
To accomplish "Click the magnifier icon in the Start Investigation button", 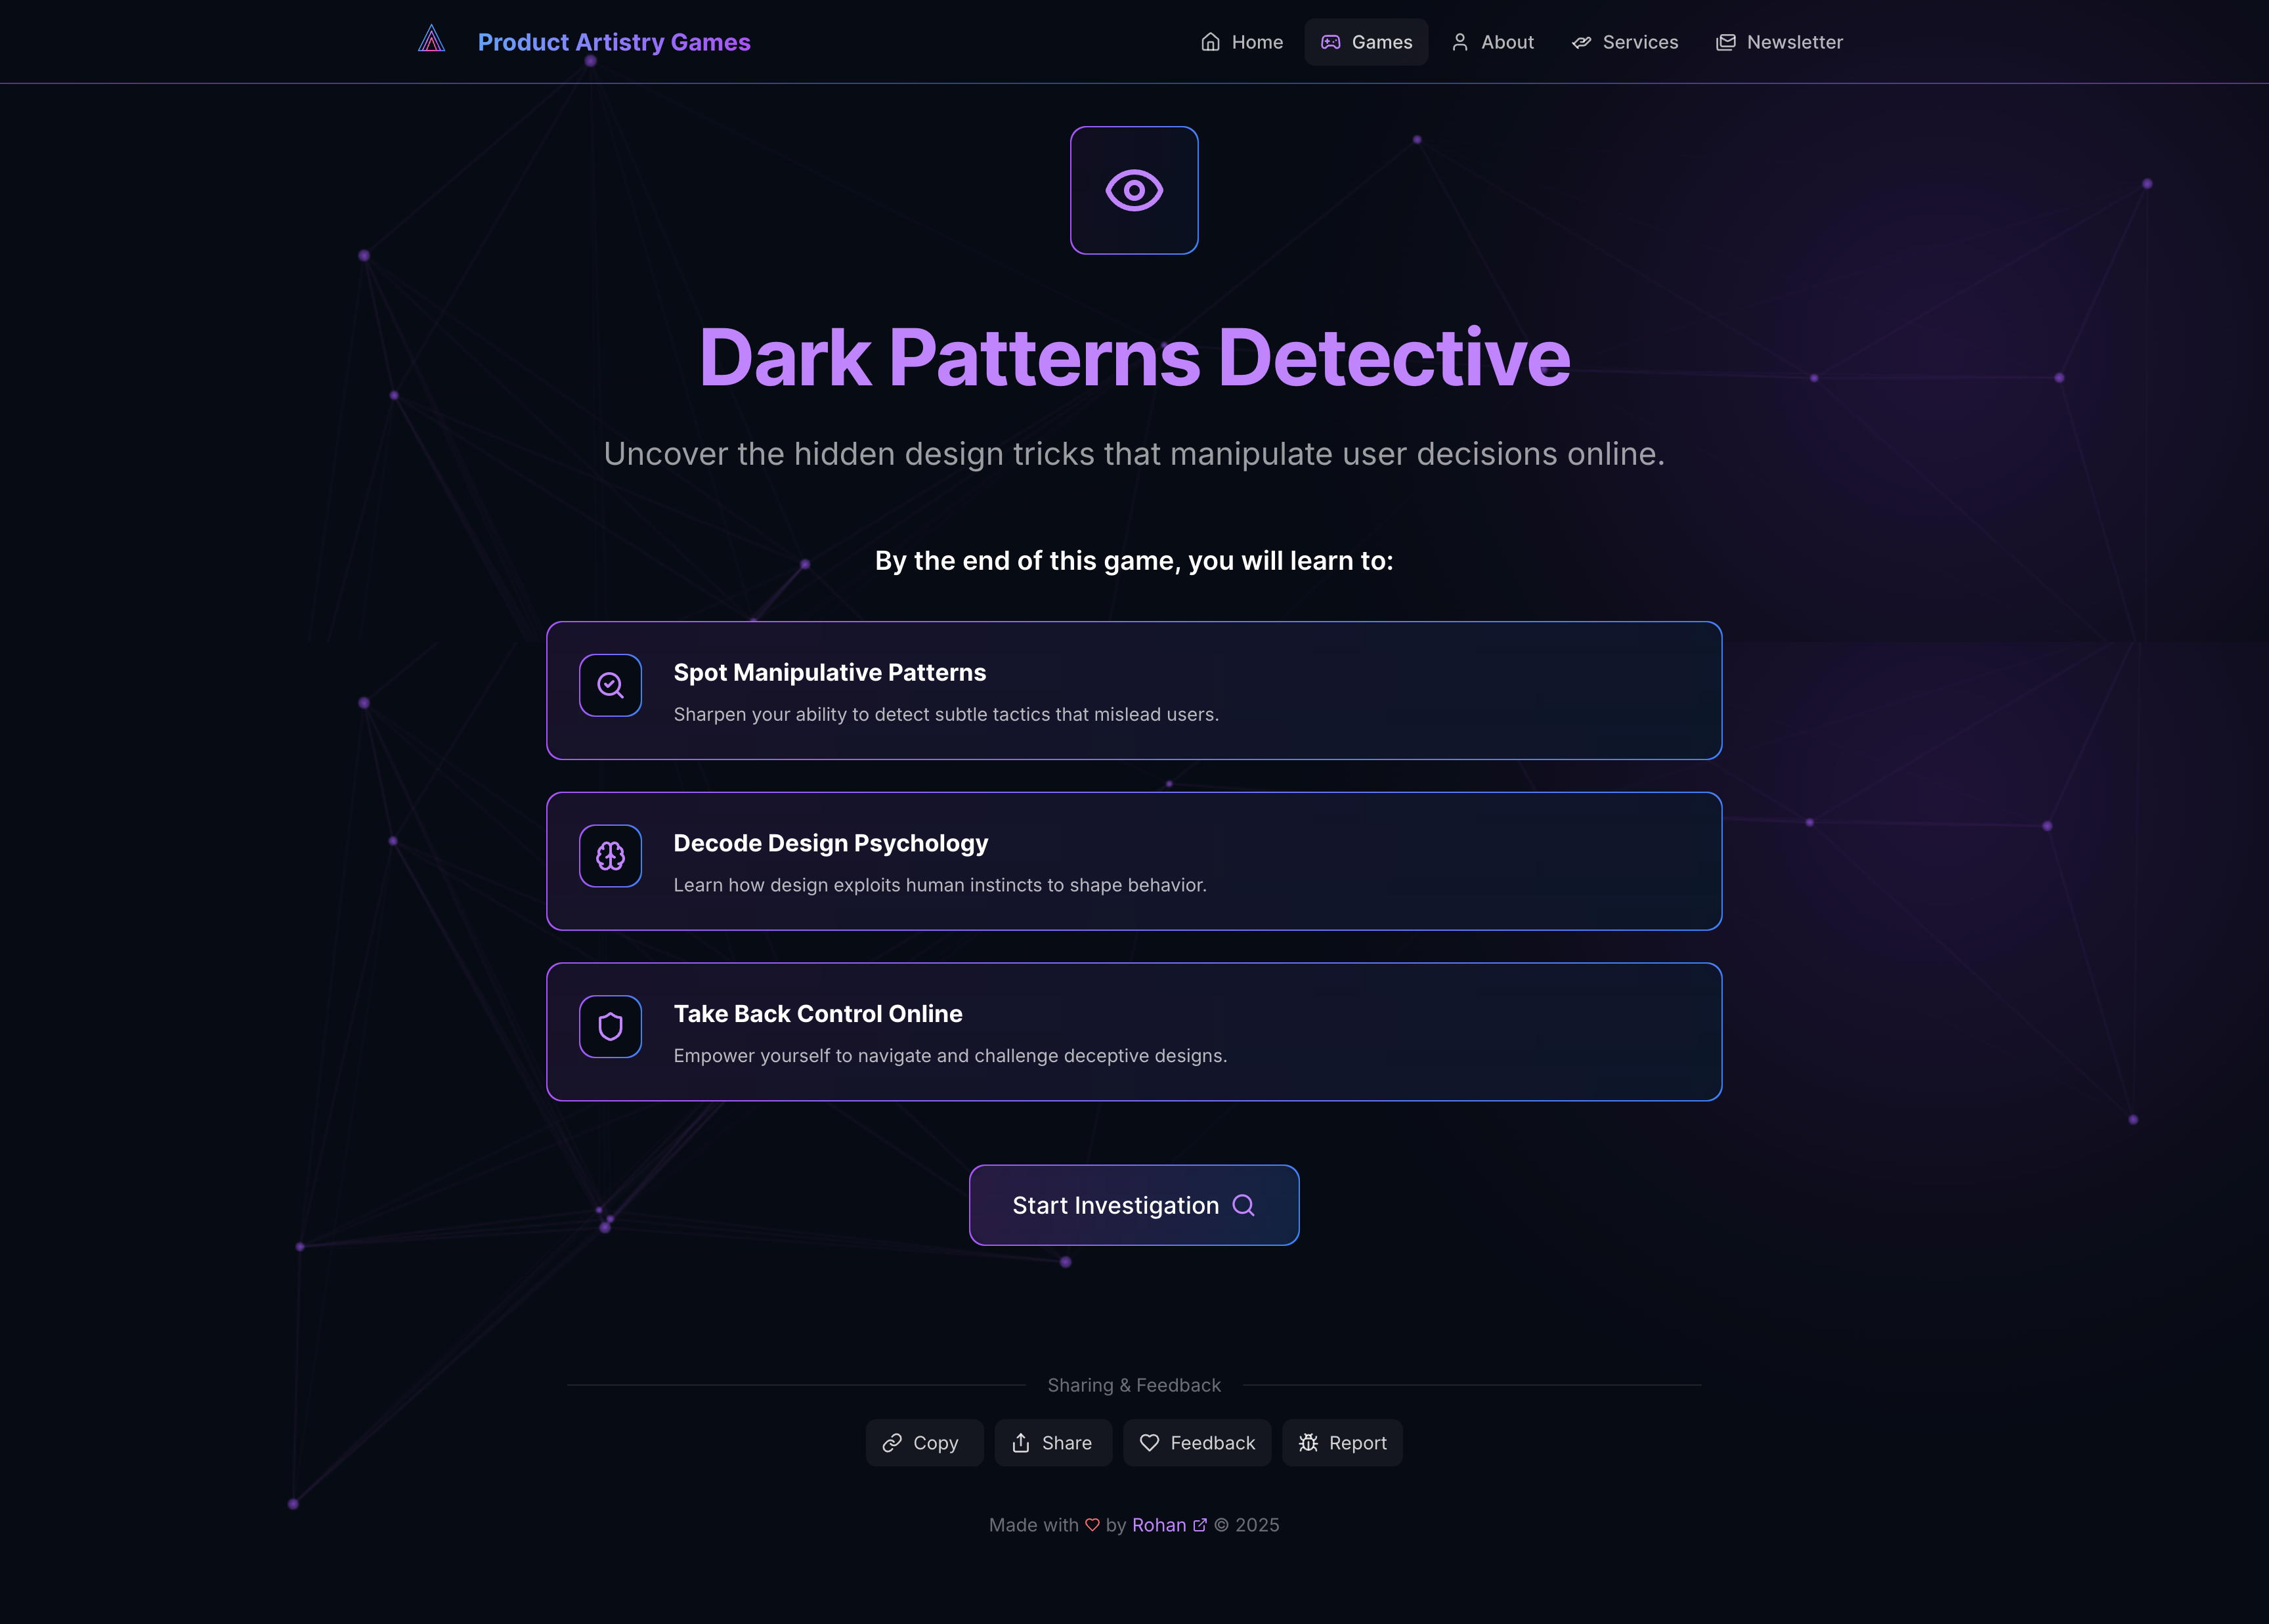I will 1243,1205.
